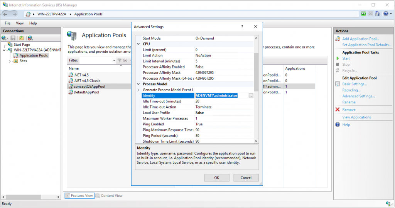Open dropdown next to Create Connection icon
Image resolution: width=395 pixels, height=208 pixels.
[x=8, y=38]
